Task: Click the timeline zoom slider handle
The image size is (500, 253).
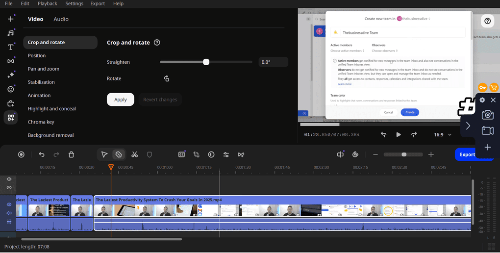Action: point(404,154)
